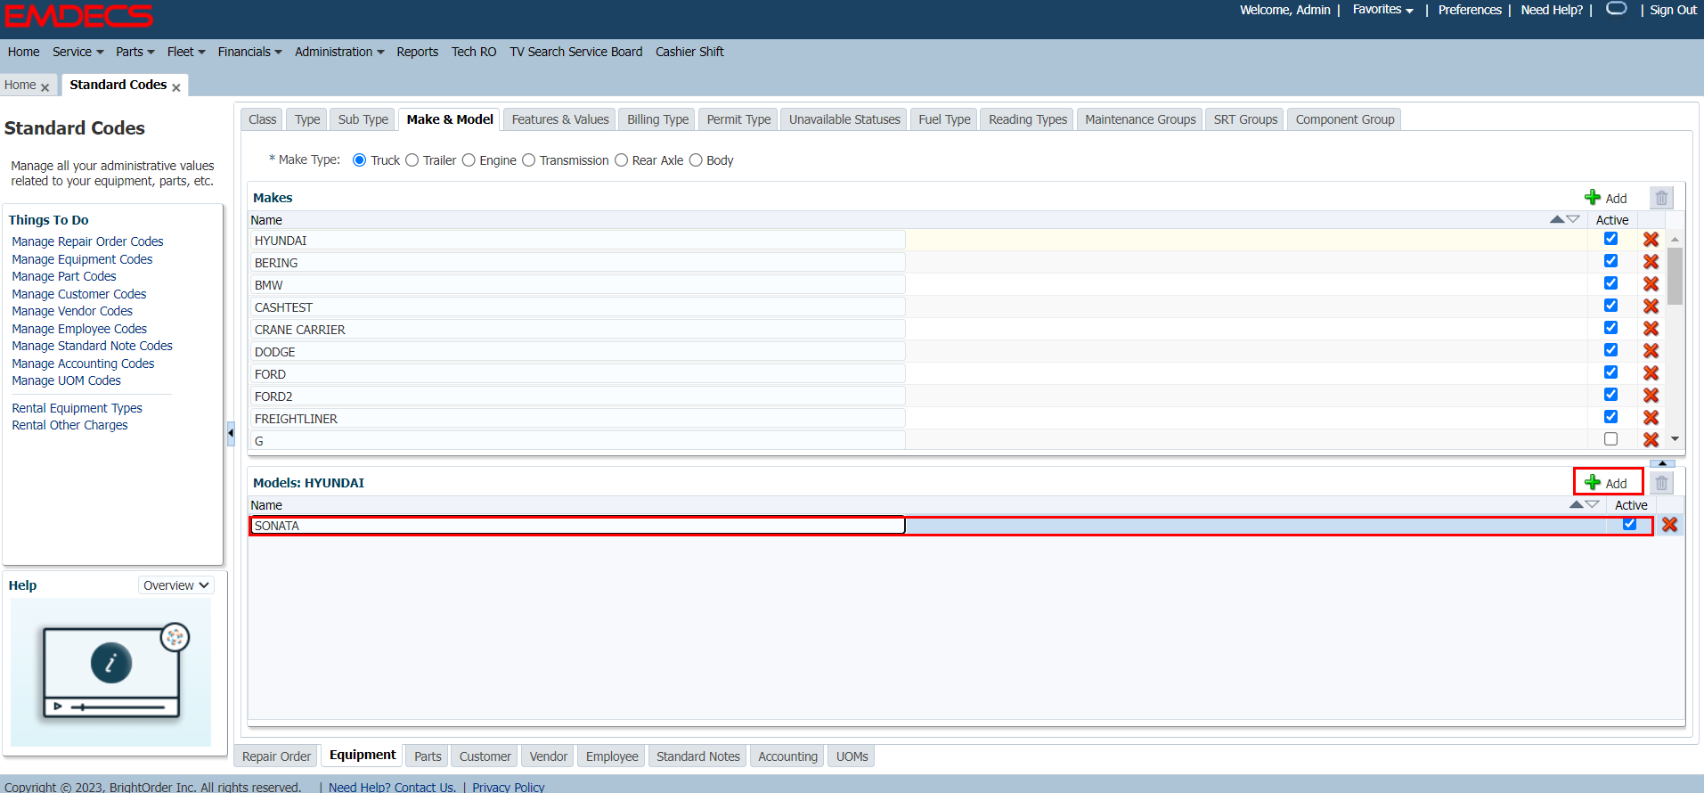Open the chat bubble icon in header

tap(1617, 9)
